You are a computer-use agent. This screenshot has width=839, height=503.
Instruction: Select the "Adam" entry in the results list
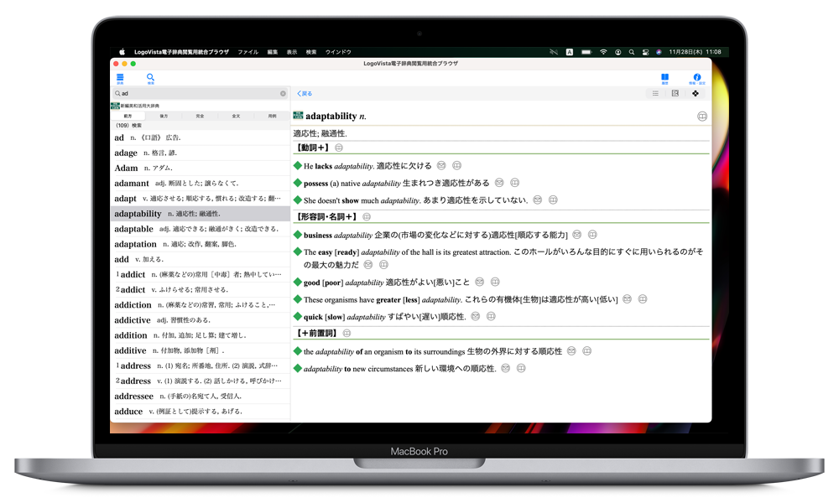[201, 168]
